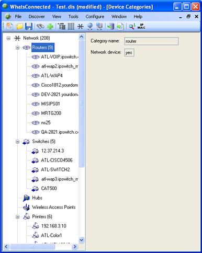
Task: Click the printer icon beside ATL-Color1
Action: click(x=36, y=236)
